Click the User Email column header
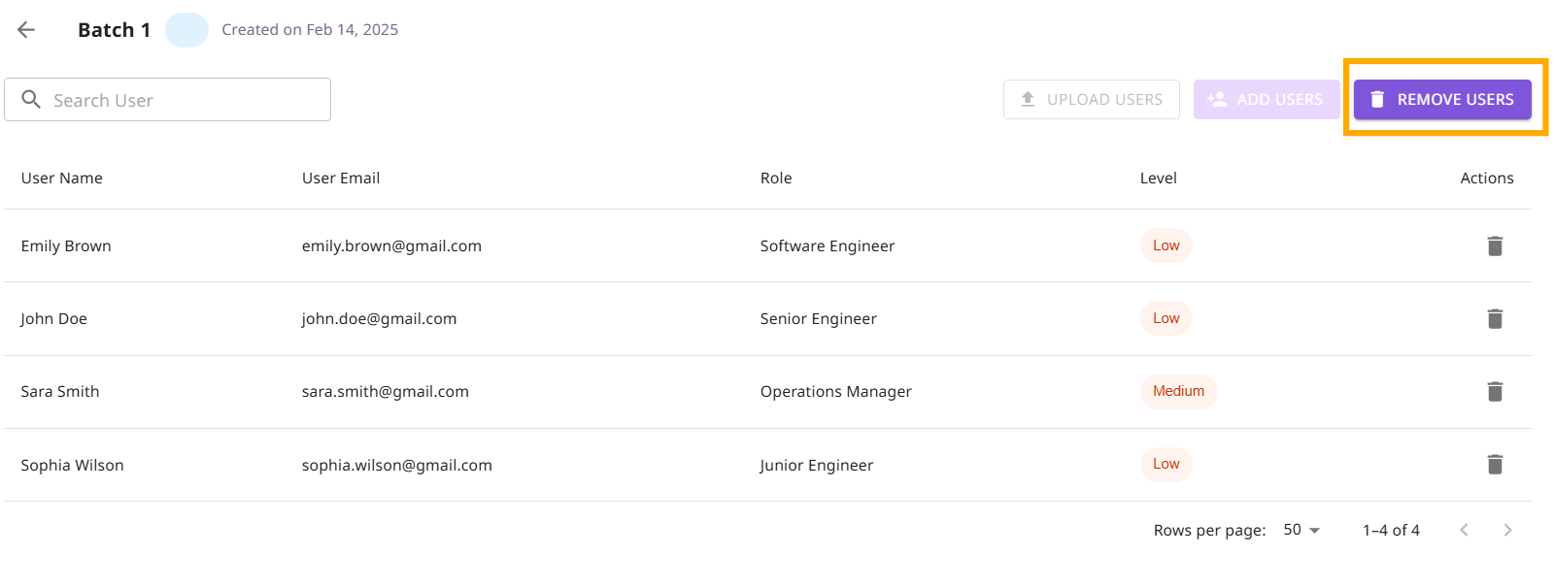 click(341, 179)
